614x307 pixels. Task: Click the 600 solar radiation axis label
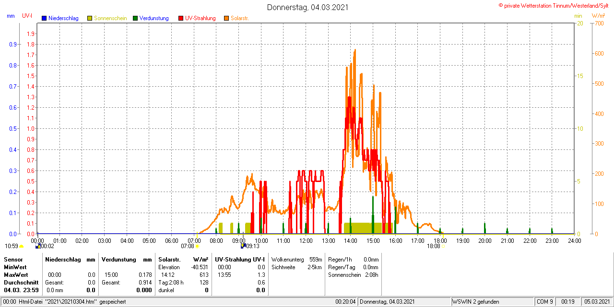(x=599, y=54)
